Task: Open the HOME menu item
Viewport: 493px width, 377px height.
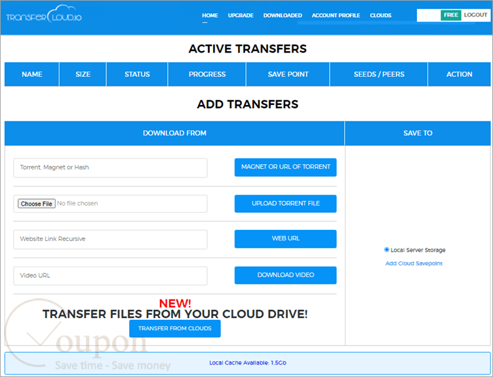Action: pyautogui.click(x=210, y=15)
